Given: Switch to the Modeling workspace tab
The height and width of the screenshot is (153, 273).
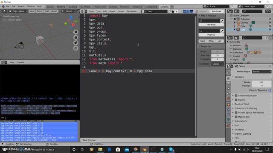Looking at the screenshot, I should (61, 7).
